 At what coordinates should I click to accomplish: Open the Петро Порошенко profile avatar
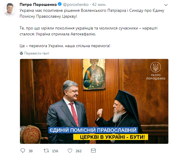10,9
